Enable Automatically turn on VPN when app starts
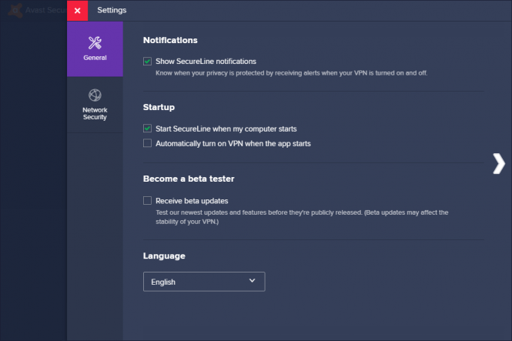The image size is (512, 341). [x=147, y=143]
